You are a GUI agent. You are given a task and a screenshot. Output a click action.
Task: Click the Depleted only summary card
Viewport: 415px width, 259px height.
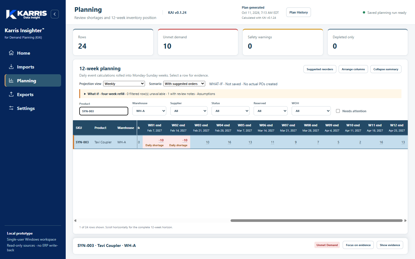(x=368, y=42)
